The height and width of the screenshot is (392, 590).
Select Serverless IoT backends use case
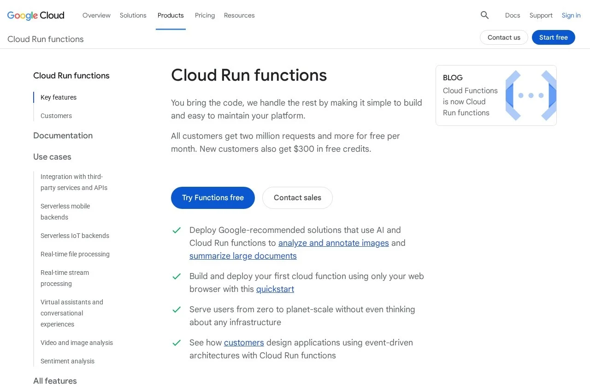coord(75,236)
